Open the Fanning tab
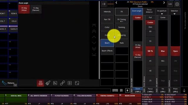Screen dimensions: 188x105 (x=122, y=27)
